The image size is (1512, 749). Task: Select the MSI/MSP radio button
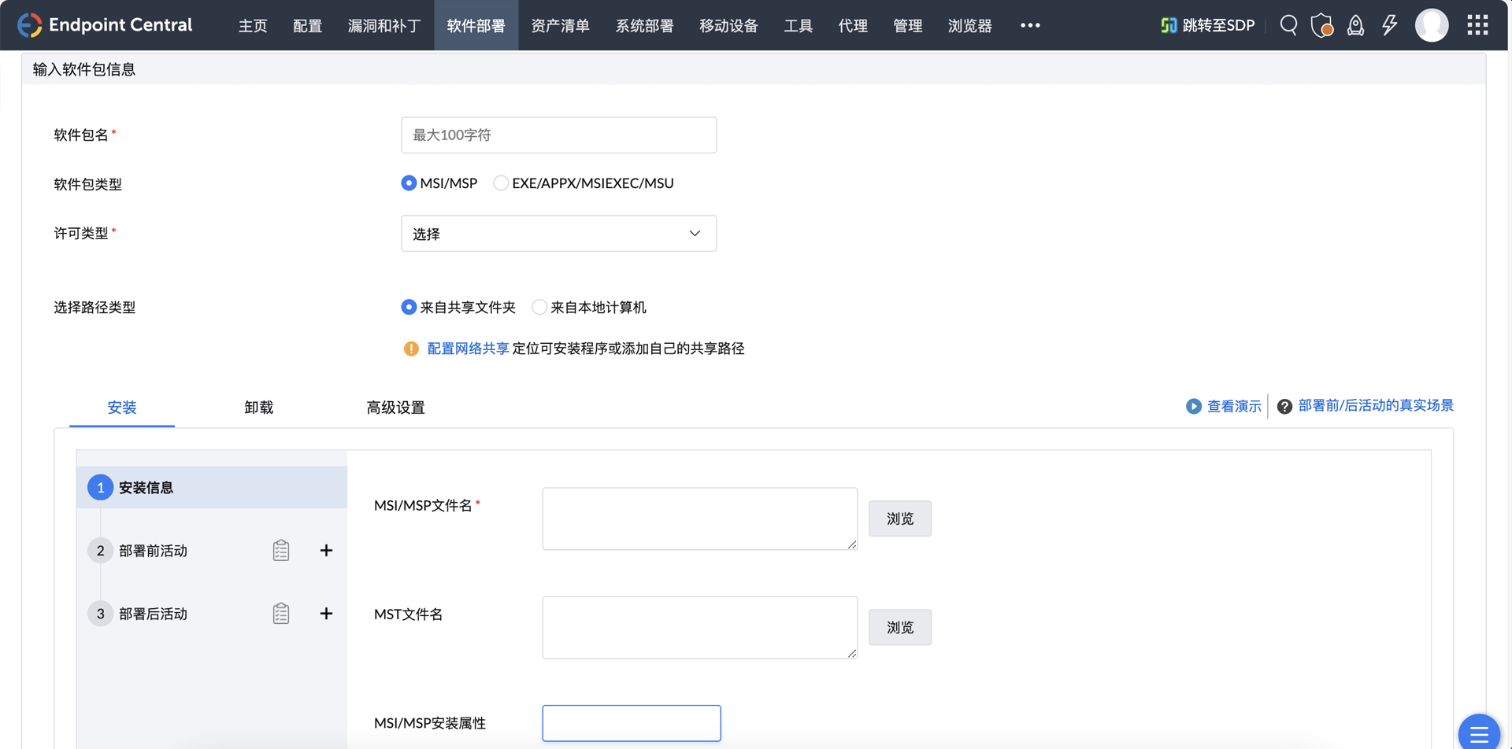(409, 183)
